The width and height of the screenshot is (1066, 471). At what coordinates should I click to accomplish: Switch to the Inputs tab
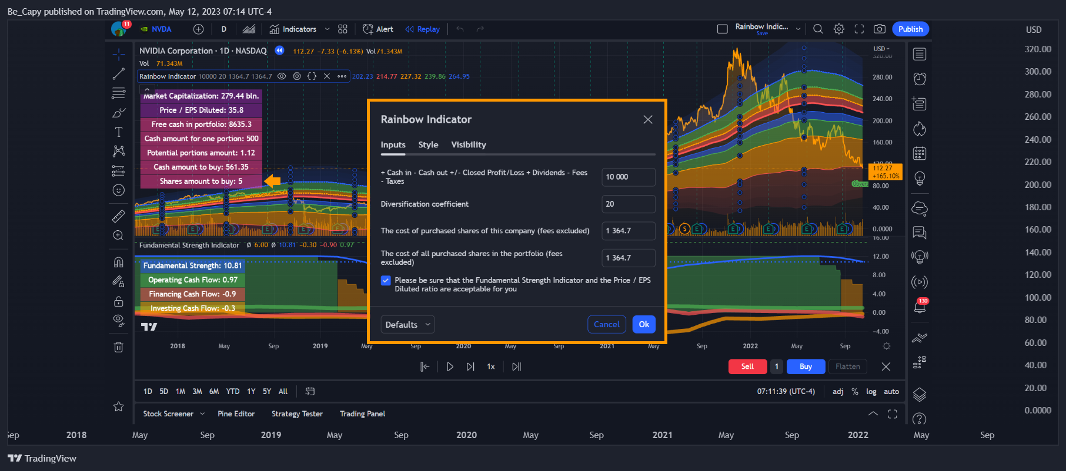pyautogui.click(x=393, y=145)
